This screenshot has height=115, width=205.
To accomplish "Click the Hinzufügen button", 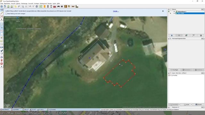I will 174,70.
